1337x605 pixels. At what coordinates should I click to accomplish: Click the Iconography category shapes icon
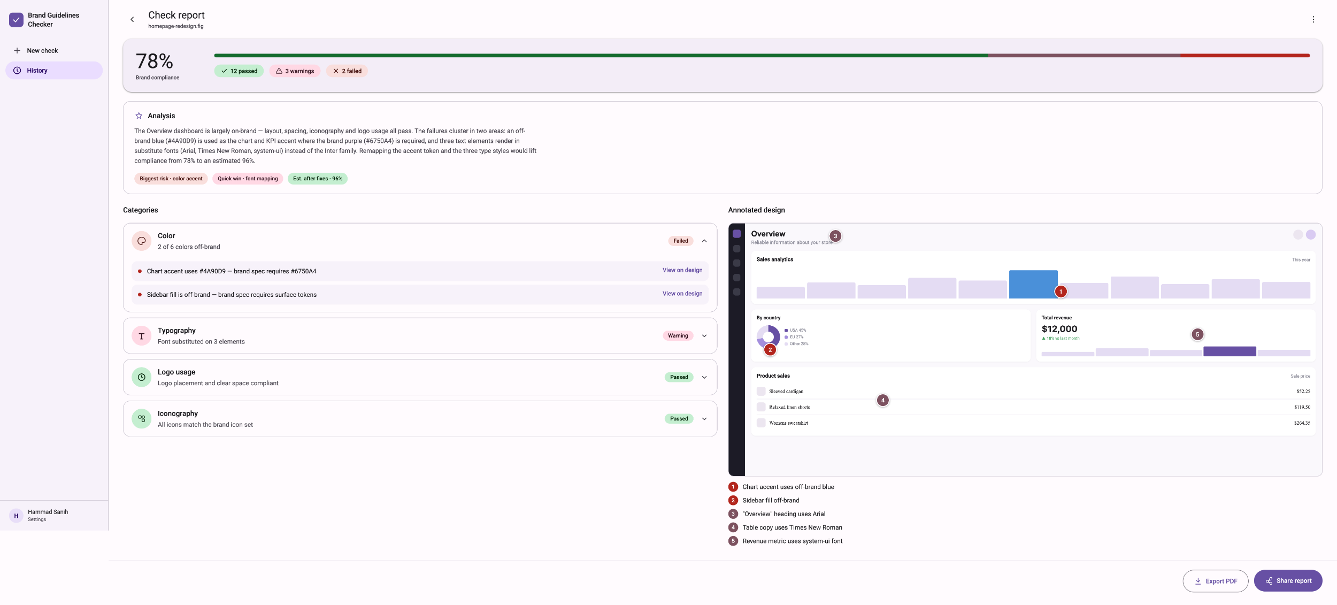tap(142, 419)
